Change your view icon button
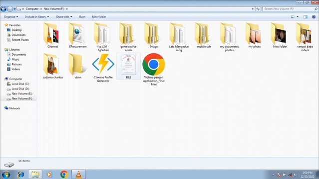 pos(293,17)
